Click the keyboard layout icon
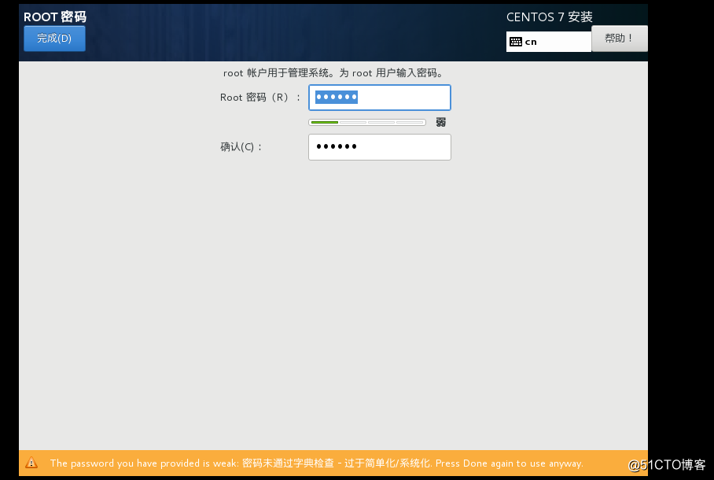 (x=516, y=42)
